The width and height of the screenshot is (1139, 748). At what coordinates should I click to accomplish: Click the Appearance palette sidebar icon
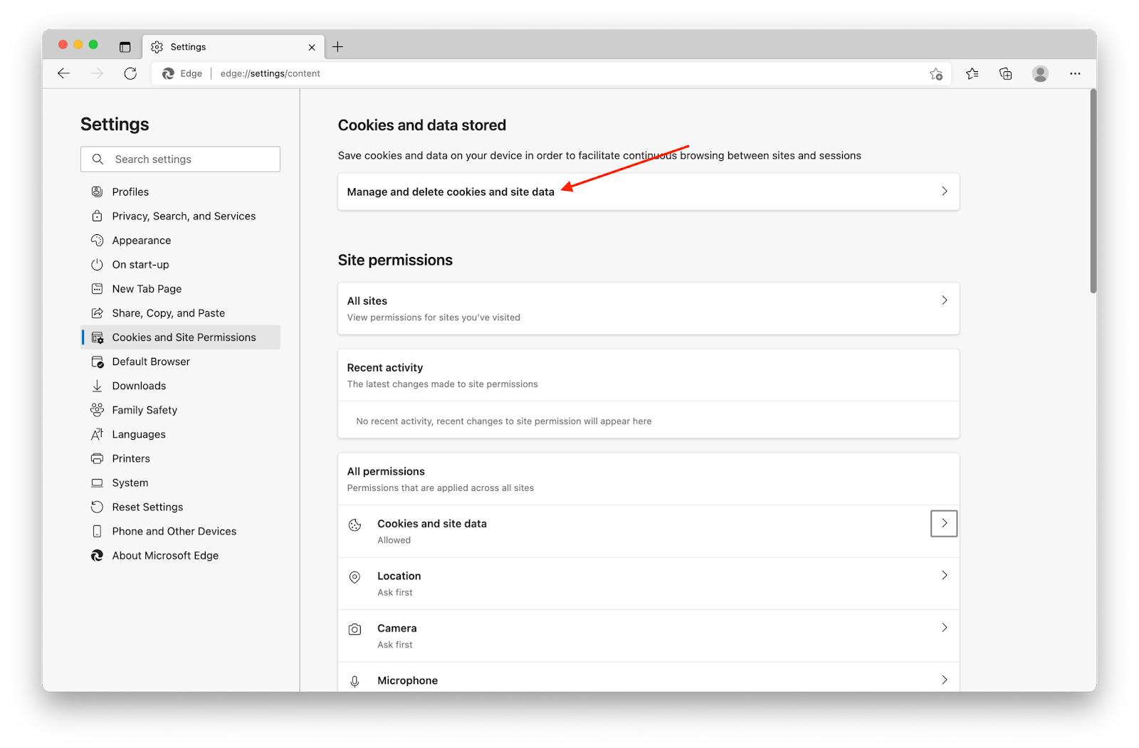pos(97,241)
